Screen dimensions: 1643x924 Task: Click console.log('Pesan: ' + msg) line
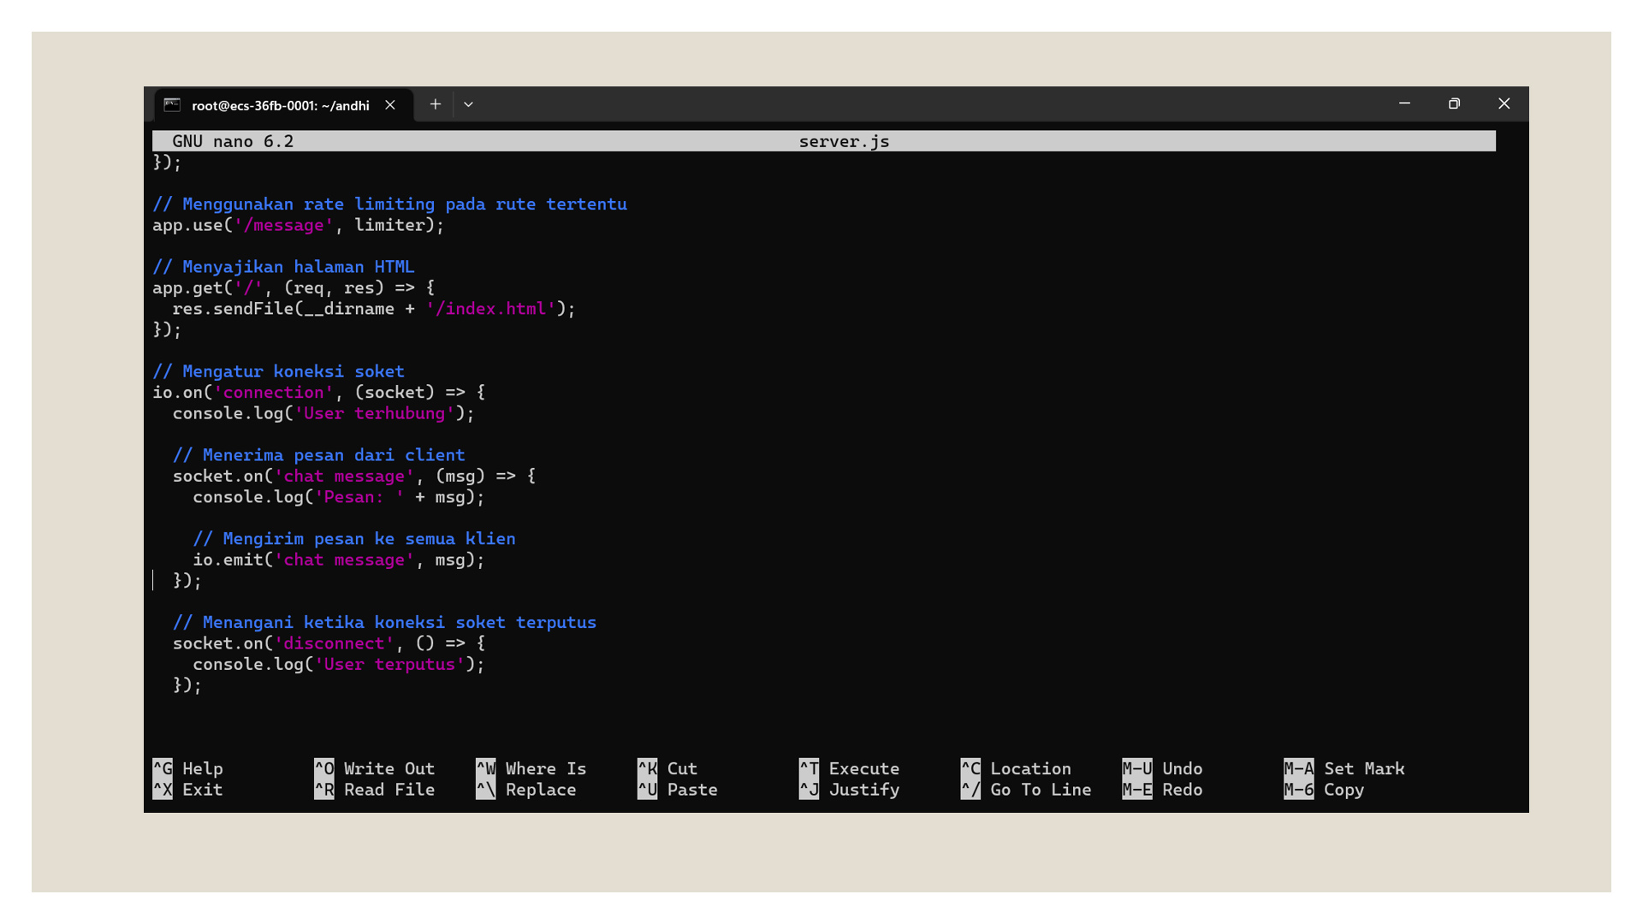pos(339,497)
